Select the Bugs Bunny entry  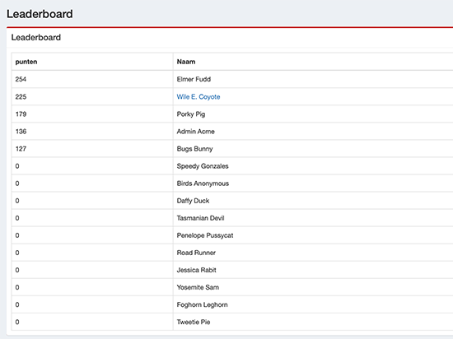(194, 149)
